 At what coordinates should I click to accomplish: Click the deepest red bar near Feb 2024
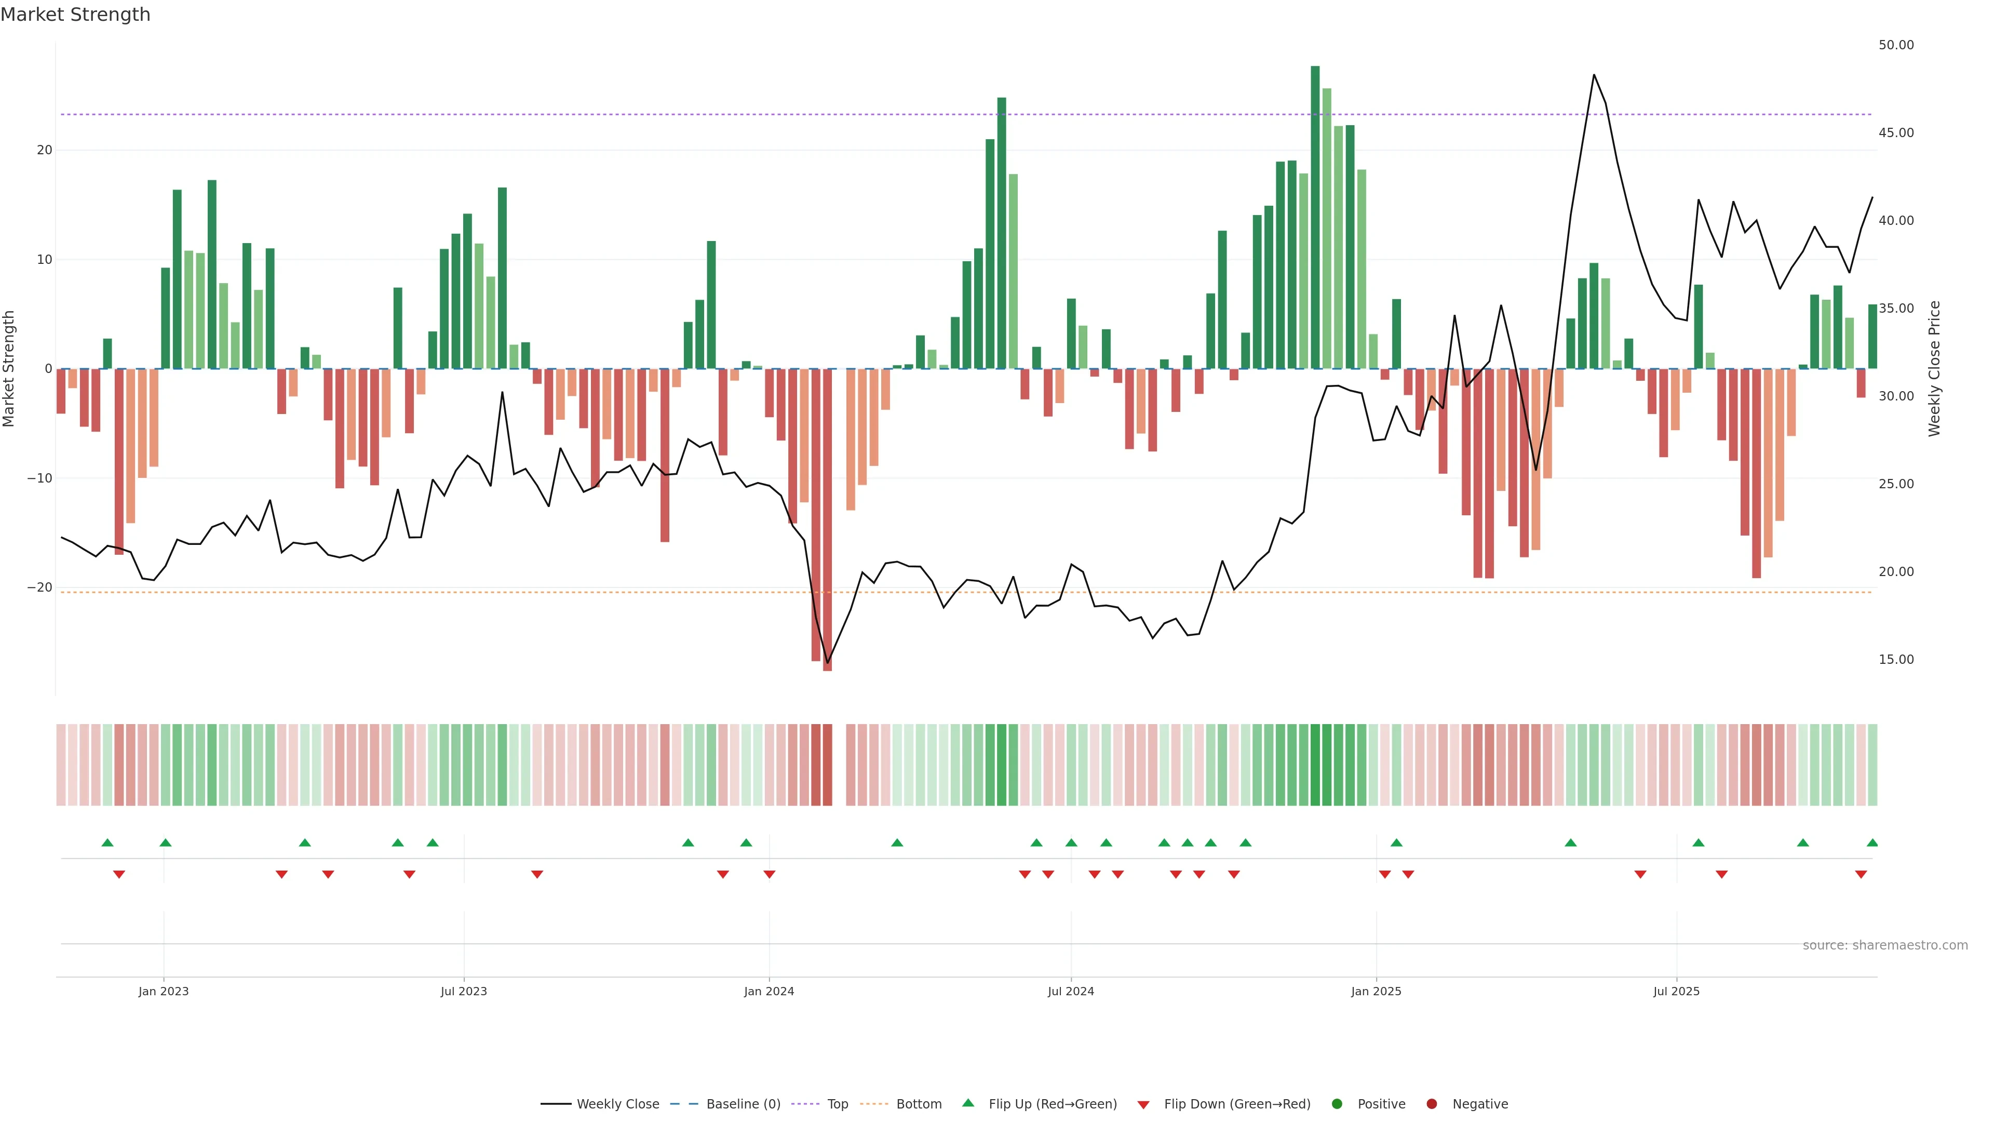point(827,519)
